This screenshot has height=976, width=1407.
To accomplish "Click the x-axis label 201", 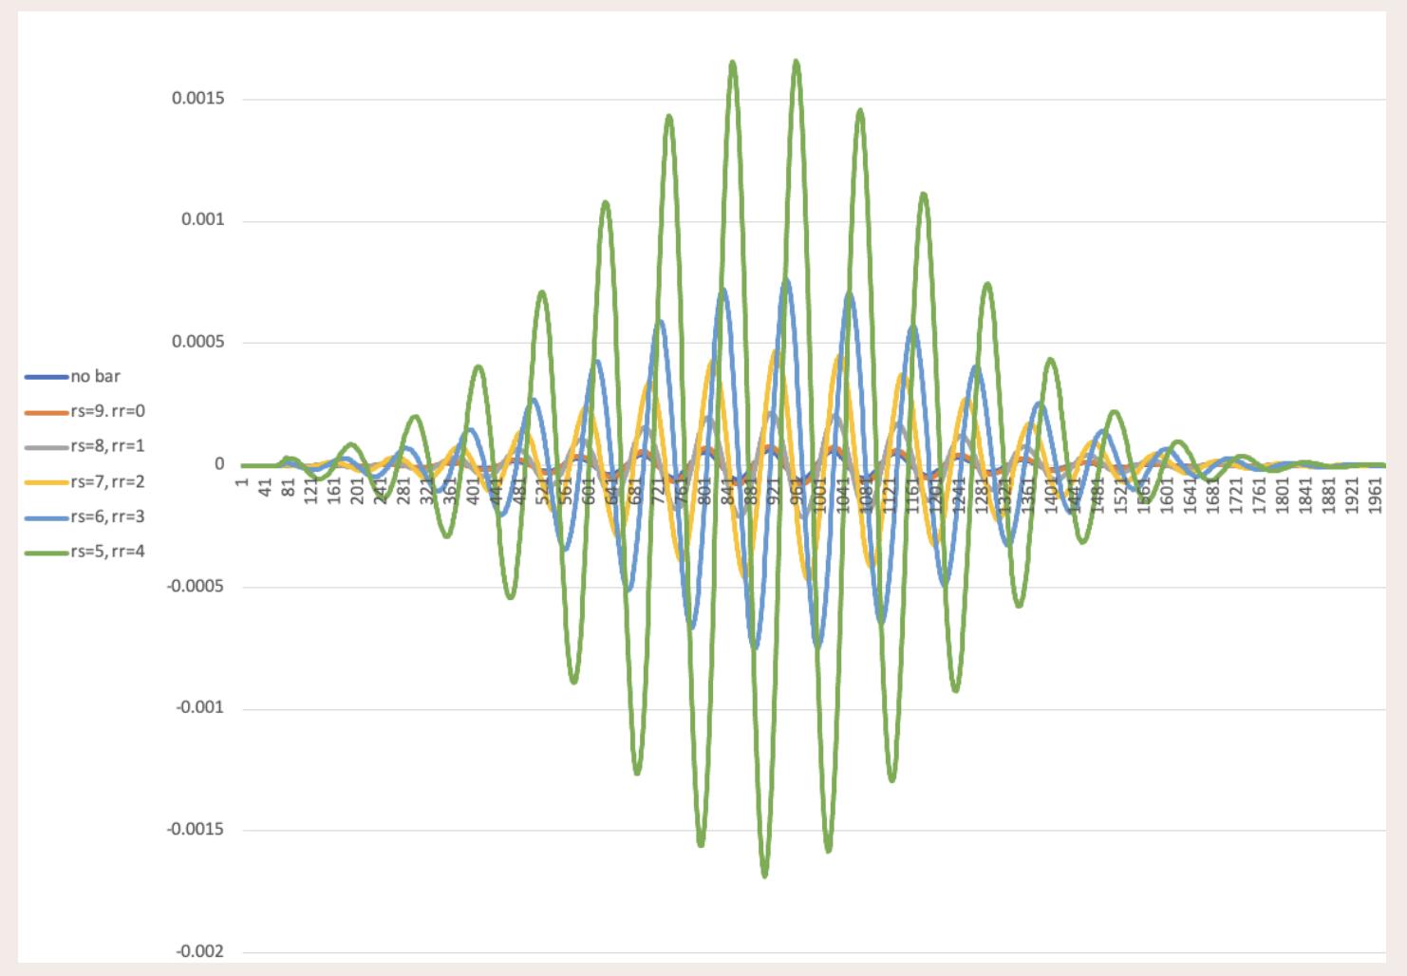I will tap(358, 490).
